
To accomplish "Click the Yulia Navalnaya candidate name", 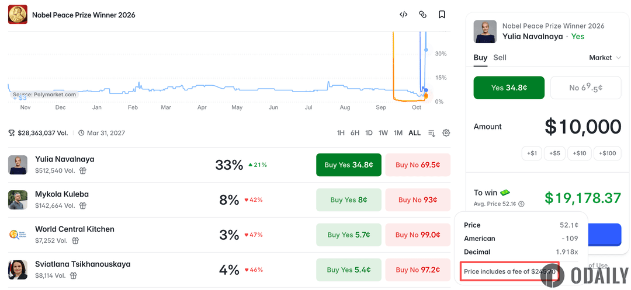I will click(65, 159).
